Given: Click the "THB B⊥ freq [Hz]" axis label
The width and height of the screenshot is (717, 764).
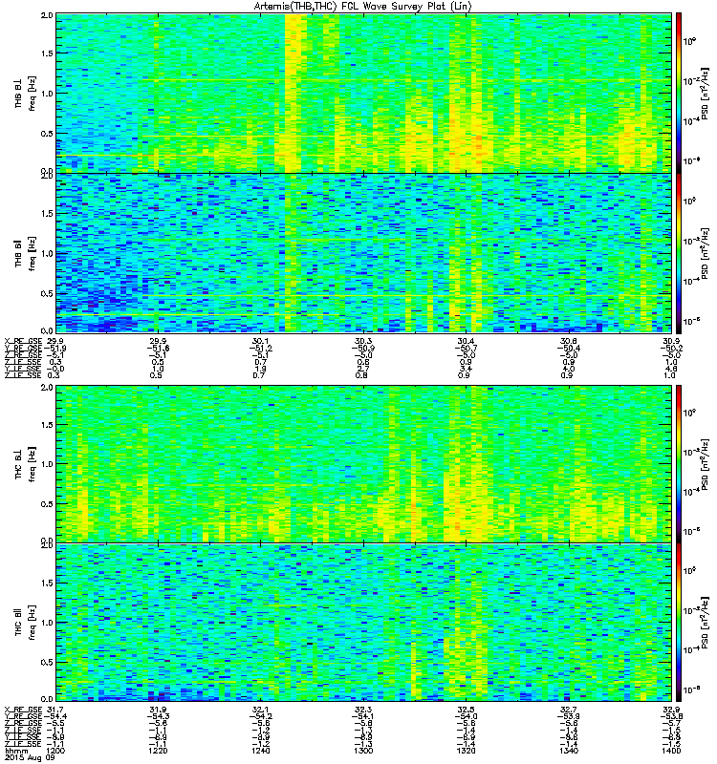Looking at the screenshot, I should [x=25, y=93].
